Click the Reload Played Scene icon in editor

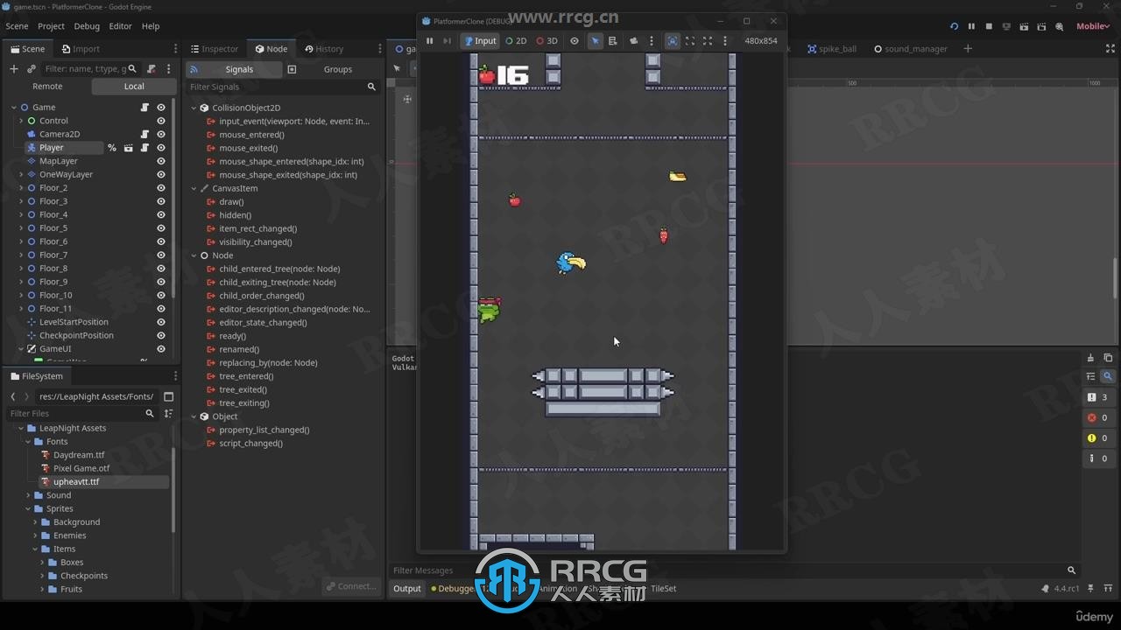click(954, 26)
